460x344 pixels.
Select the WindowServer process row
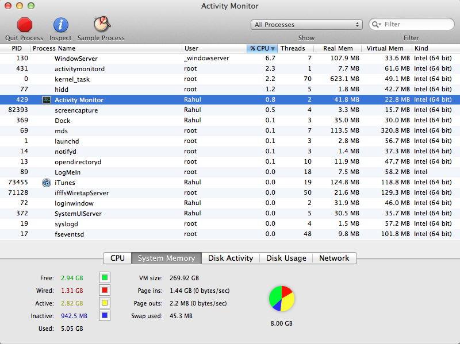(x=230, y=59)
